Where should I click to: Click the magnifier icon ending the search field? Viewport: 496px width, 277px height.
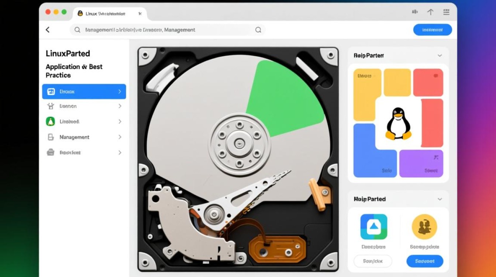click(x=258, y=30)
